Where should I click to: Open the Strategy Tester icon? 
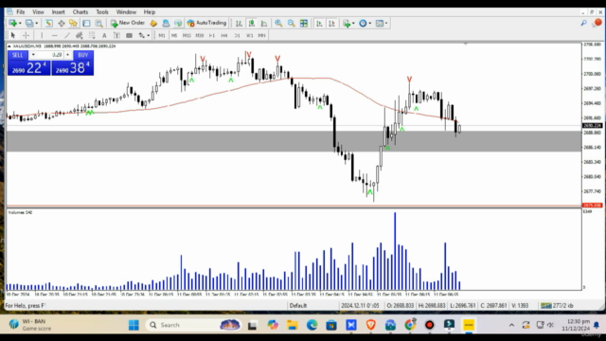tap(98, 23)
